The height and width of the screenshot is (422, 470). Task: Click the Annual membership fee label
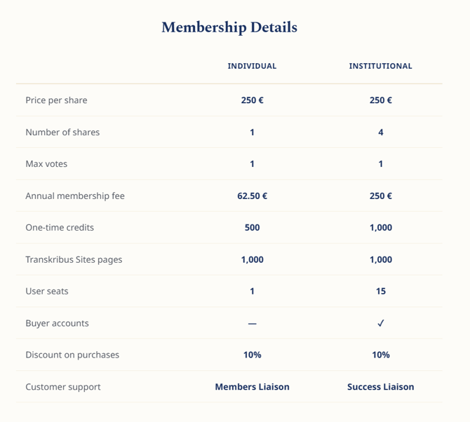[75, 196]
